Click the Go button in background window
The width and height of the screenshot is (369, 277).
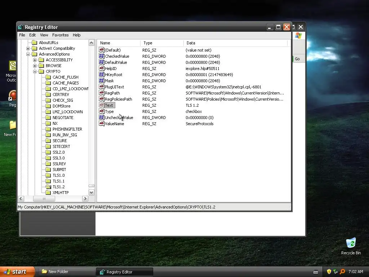[297, 59]
